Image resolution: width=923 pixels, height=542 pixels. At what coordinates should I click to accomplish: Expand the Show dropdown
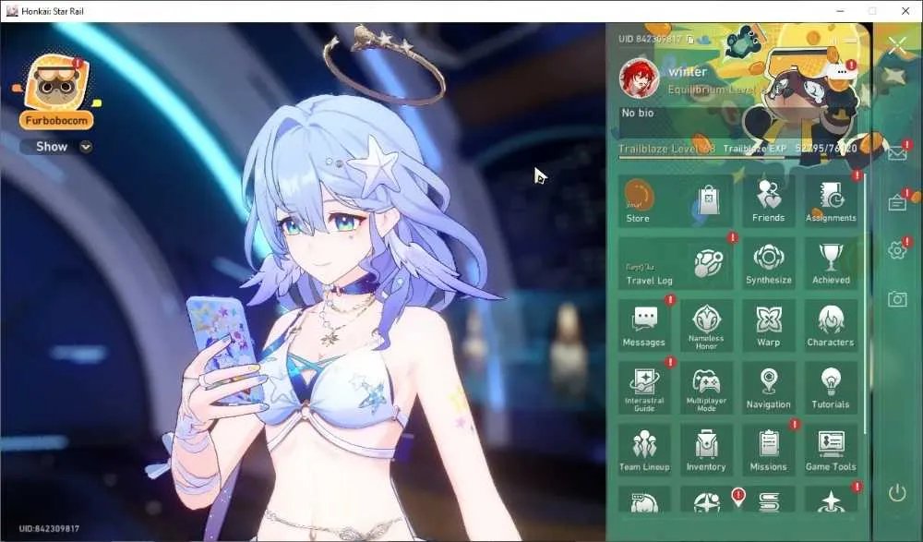click(56, 147)
